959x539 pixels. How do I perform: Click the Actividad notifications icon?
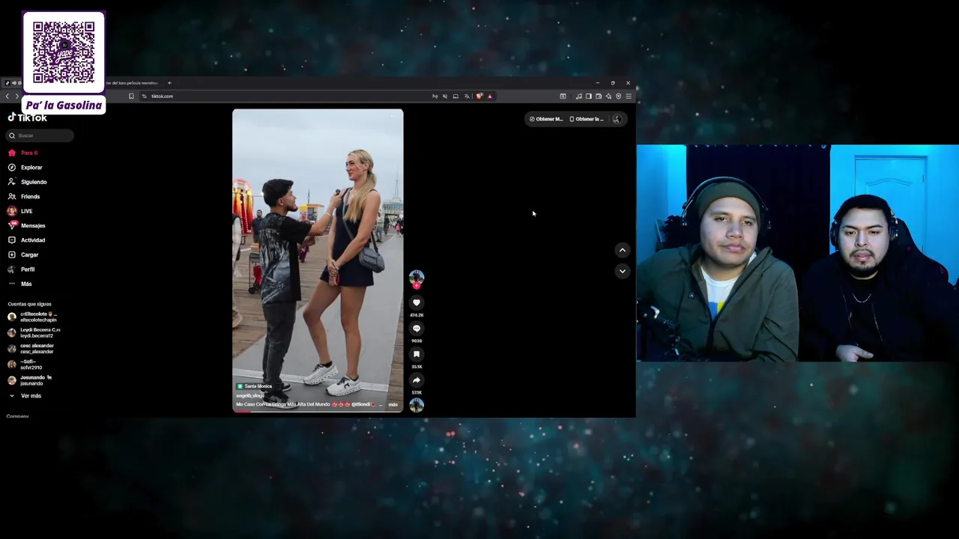point(11,240)
